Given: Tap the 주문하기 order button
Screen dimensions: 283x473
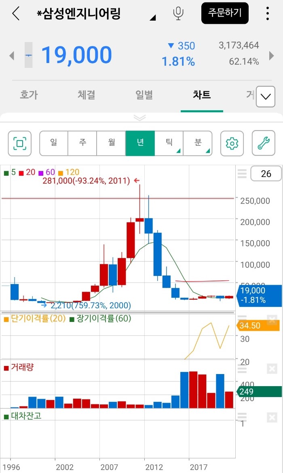Looking at the screenshot, I should [225, 13].
